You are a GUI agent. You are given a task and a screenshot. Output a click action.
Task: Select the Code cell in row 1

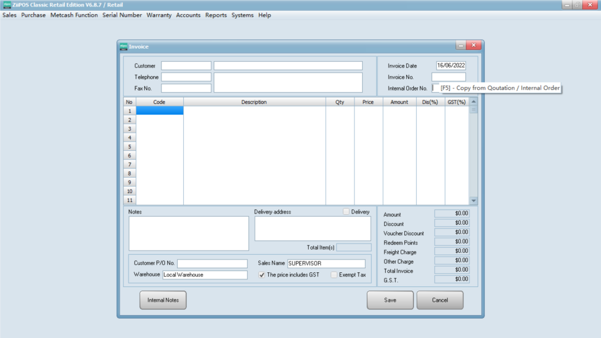click(160, 111)
